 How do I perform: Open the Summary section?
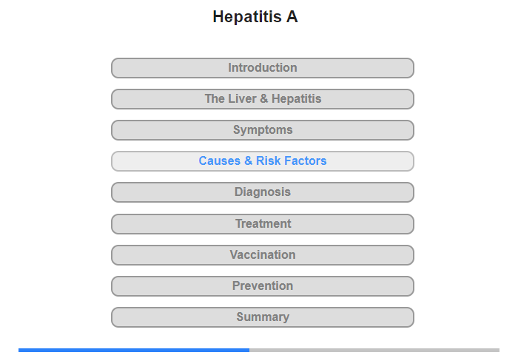coord(262,317)
